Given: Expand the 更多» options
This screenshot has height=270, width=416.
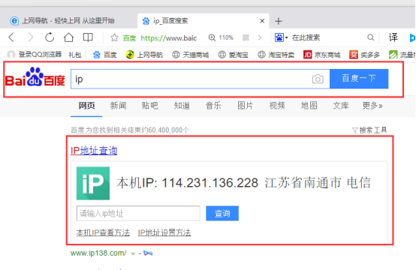Looking at the screenshot, I should point(372,106).
